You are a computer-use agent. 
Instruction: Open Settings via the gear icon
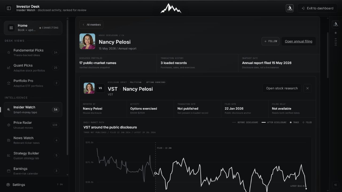coord(8,185)
